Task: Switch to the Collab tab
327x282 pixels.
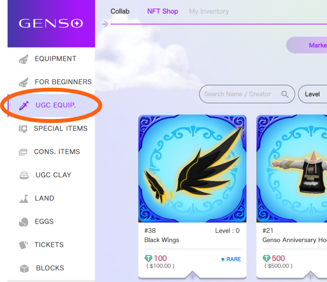Action: [x=120, y=11]
